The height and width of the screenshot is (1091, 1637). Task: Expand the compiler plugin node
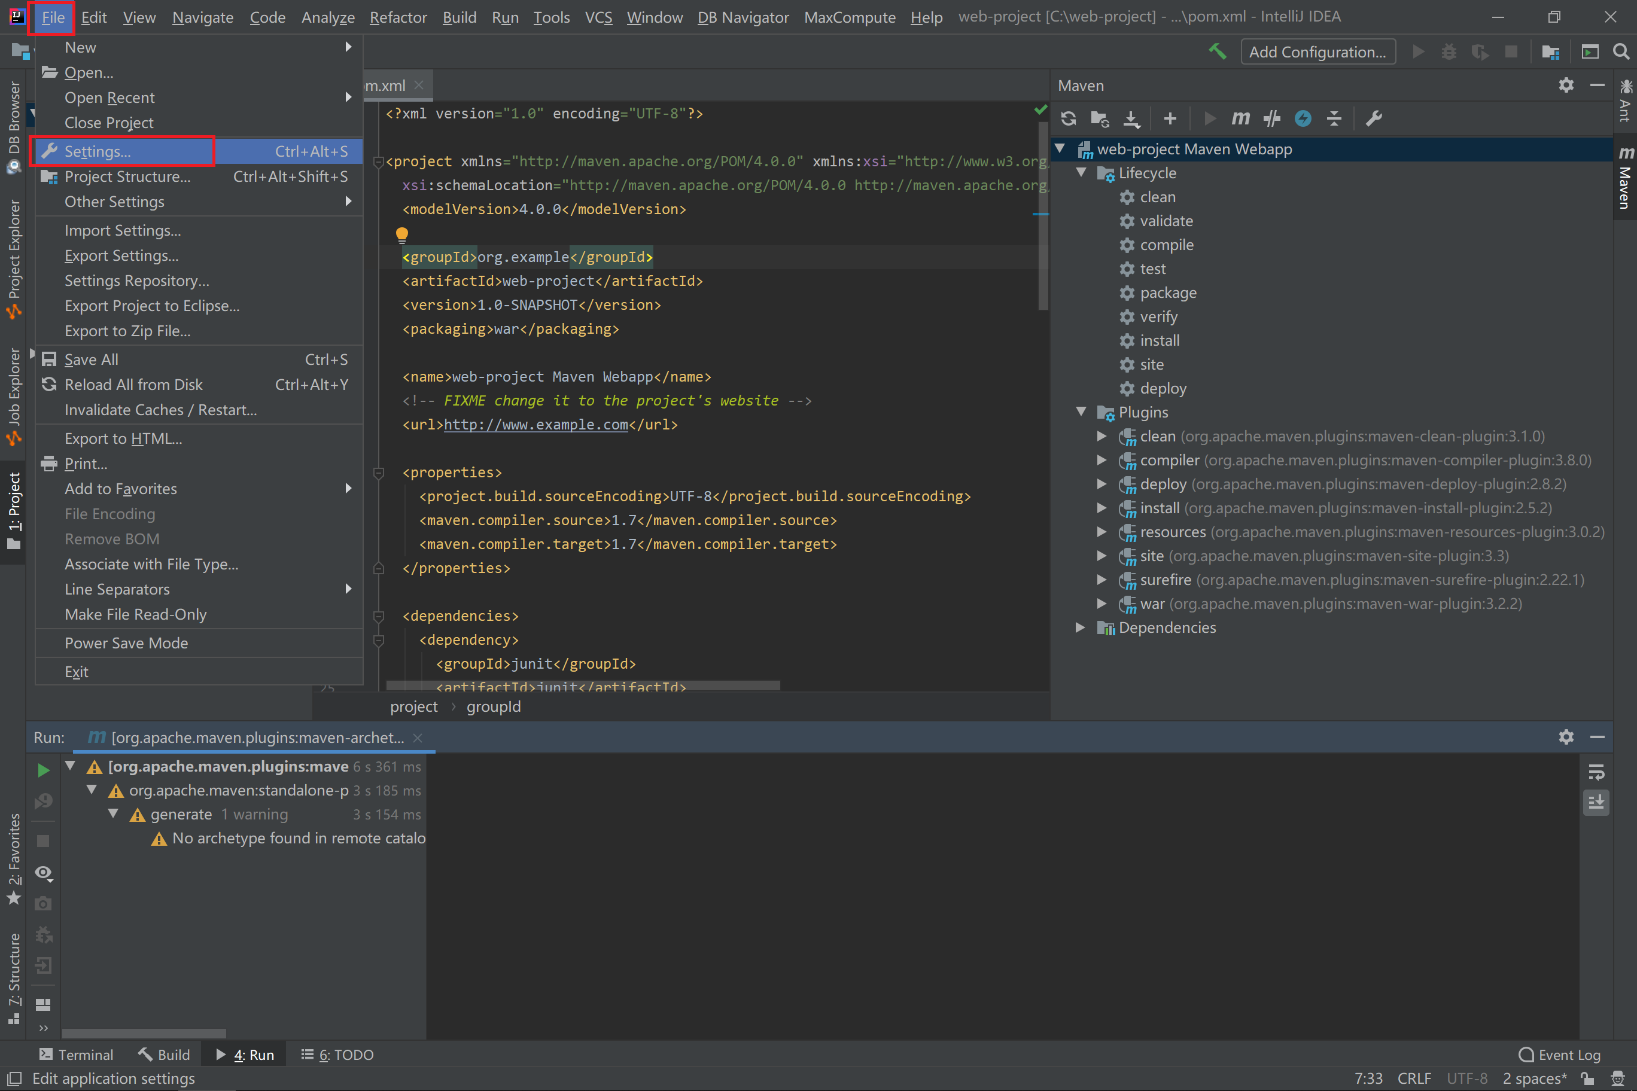[x=1102, y=460]
